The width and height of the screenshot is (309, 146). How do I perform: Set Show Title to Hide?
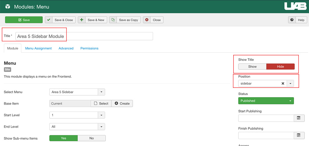tap(280, 67)
